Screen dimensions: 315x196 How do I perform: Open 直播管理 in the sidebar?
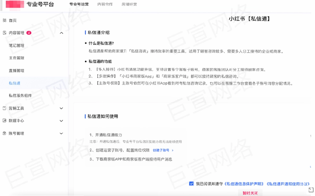coord(17,71)
